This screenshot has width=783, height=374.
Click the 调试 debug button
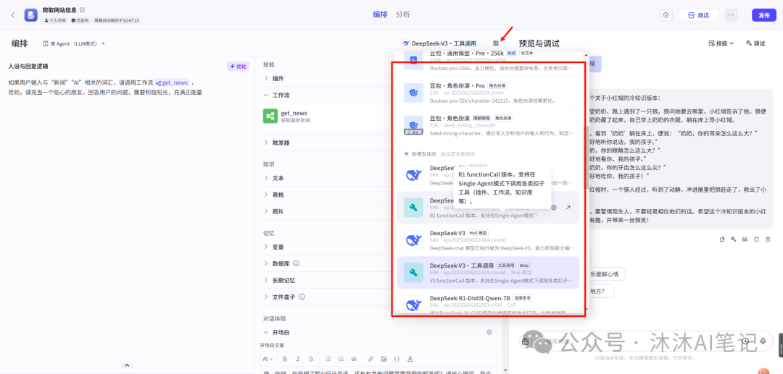[755, 43]
